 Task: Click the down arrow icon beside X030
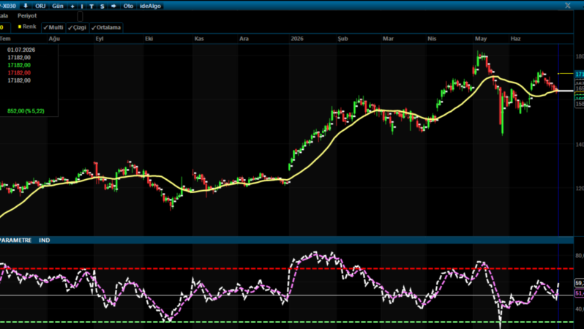click(26, 6)
